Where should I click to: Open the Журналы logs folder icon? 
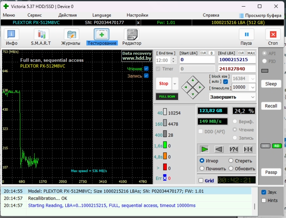coord(71,34)
